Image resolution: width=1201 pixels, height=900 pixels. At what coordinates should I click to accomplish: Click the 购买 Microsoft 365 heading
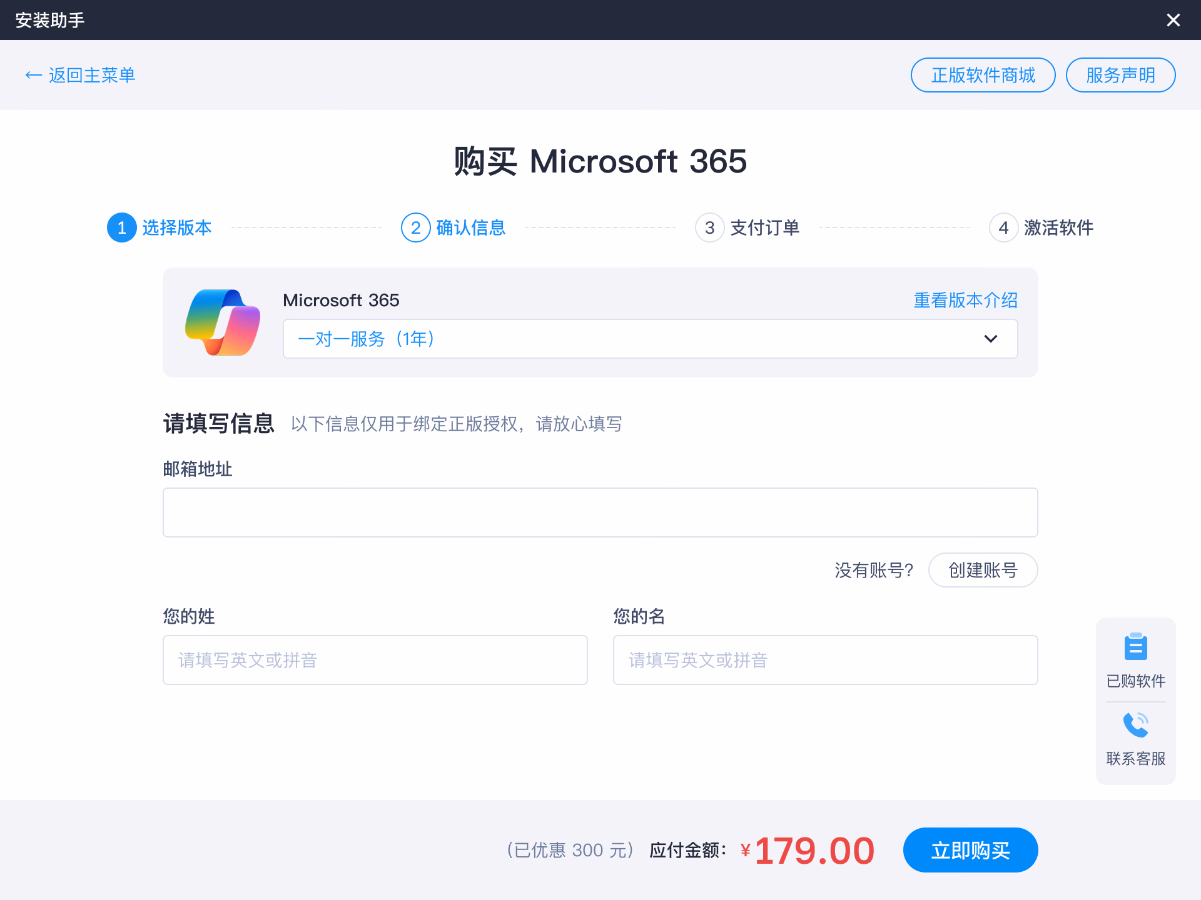click(600, 161)
